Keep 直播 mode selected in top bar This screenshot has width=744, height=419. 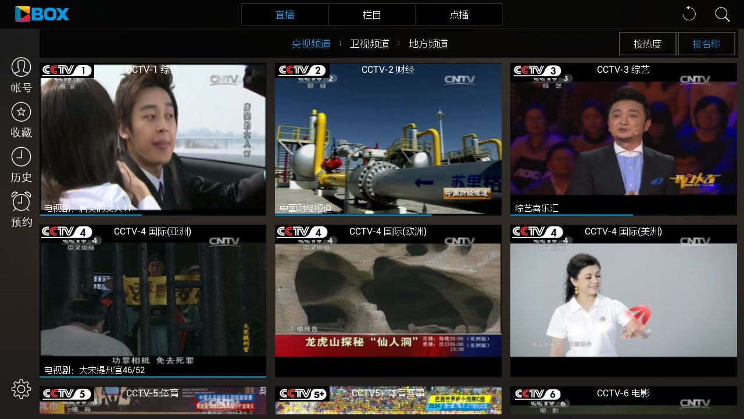coord(284,15)
